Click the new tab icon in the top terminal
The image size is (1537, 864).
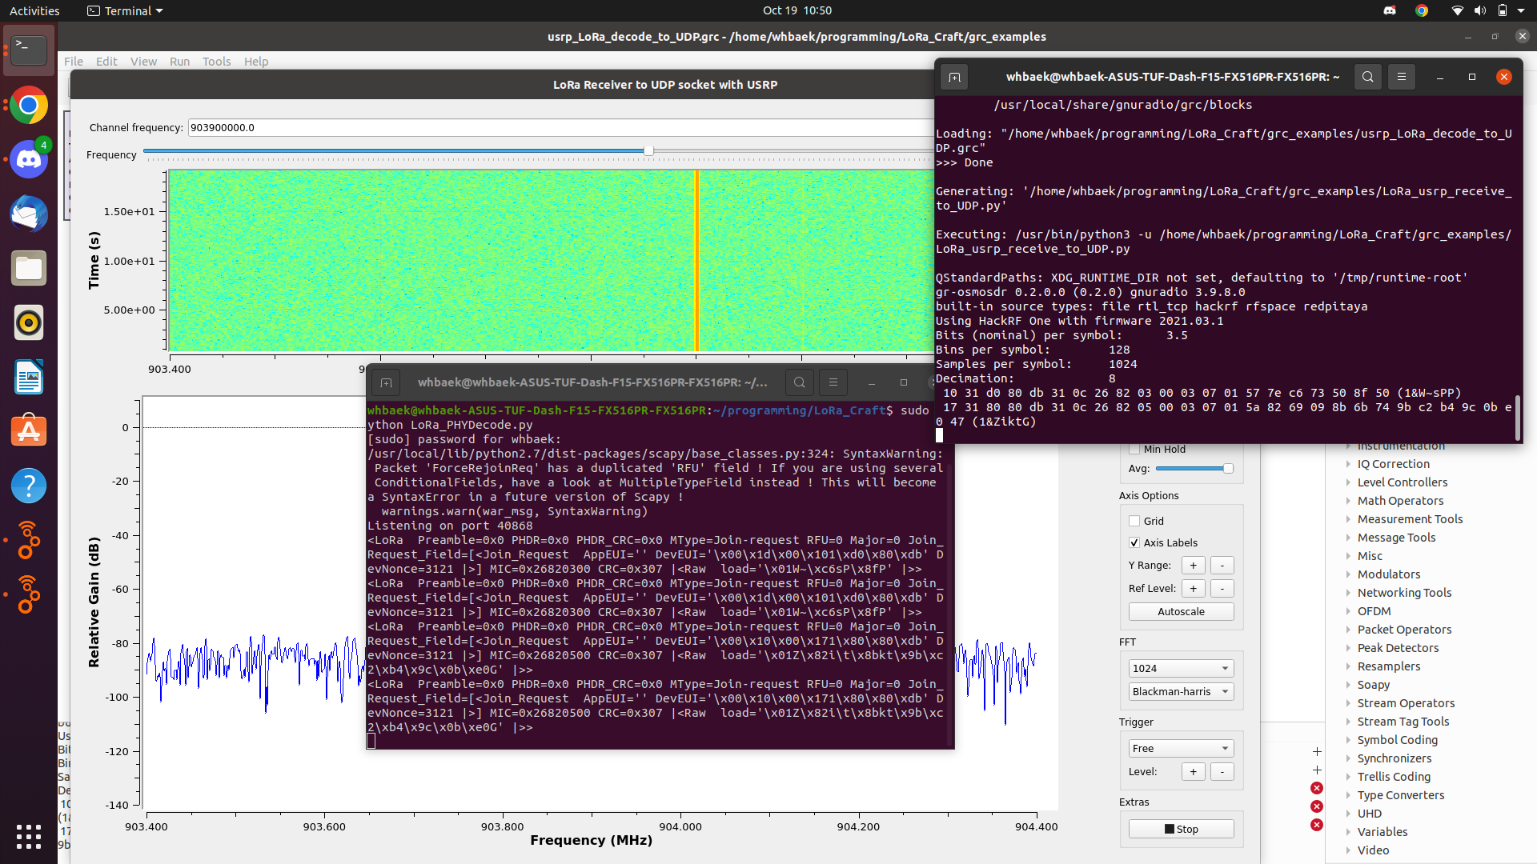coord(954,77)
